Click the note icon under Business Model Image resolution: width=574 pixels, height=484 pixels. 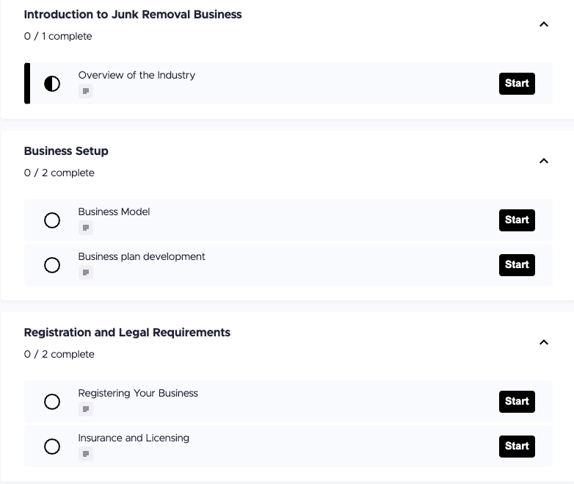tap(86, 228)
